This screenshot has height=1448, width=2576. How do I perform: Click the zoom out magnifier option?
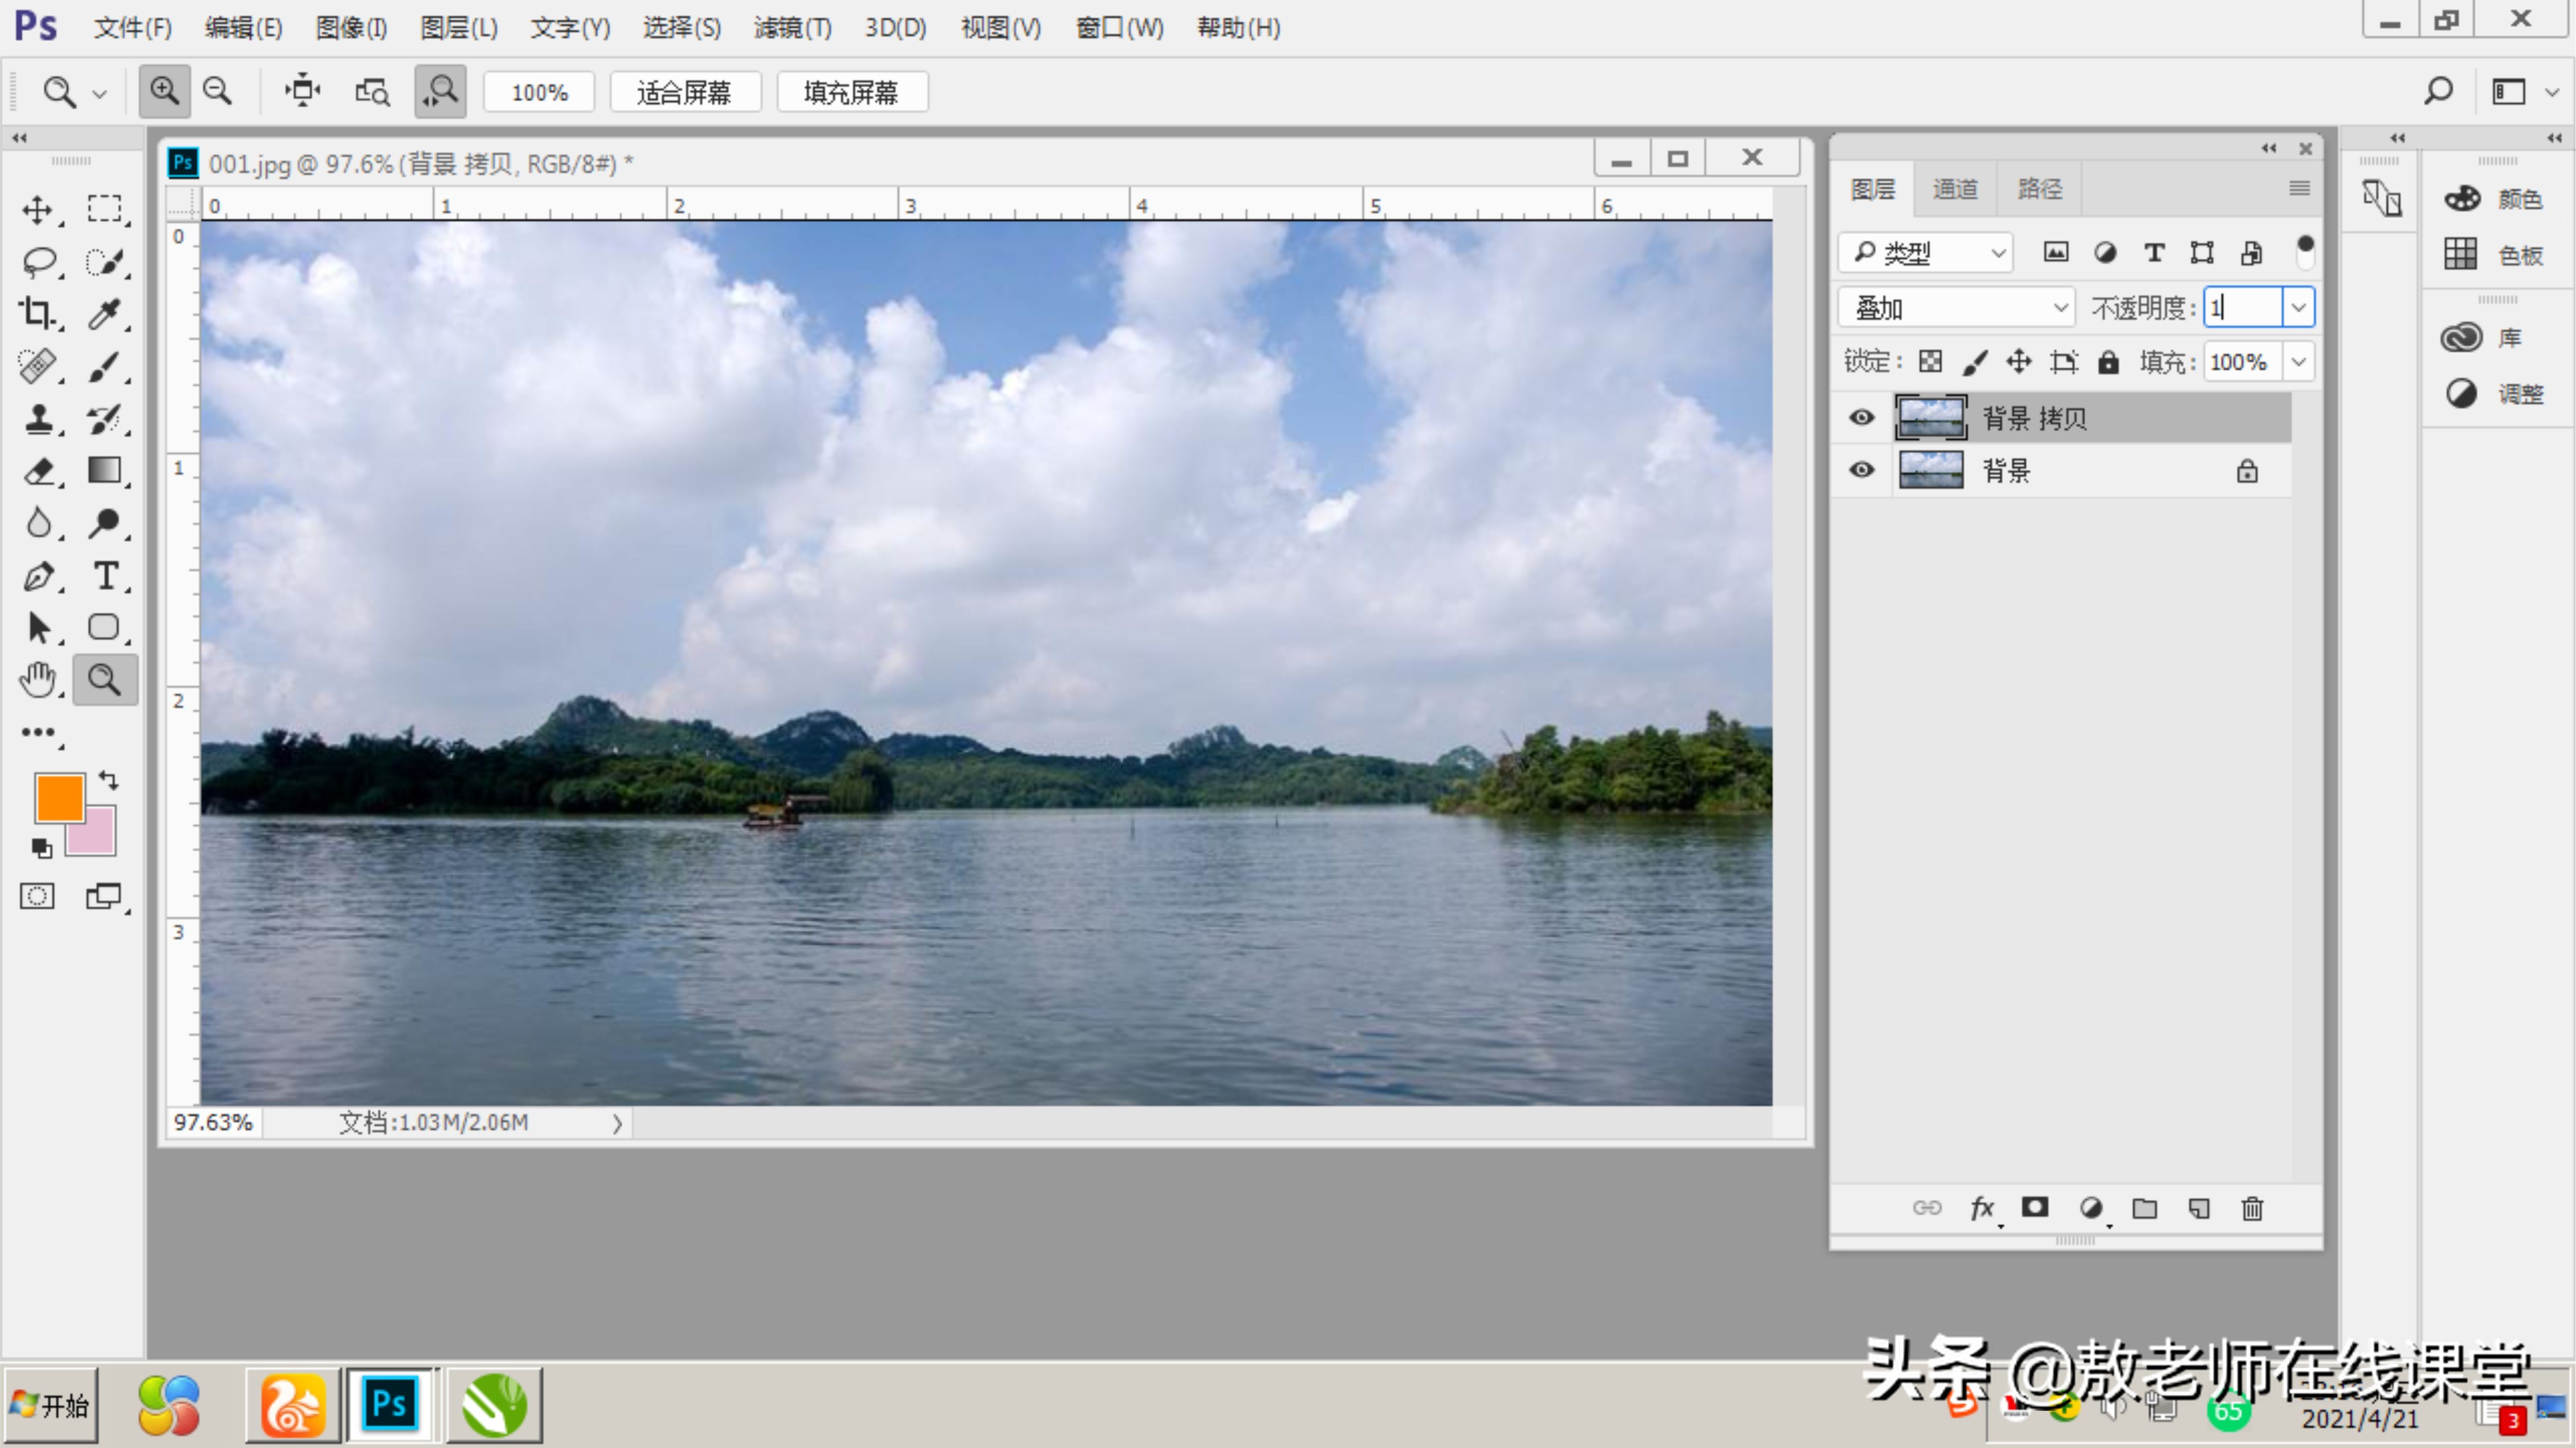click(217, 92)
